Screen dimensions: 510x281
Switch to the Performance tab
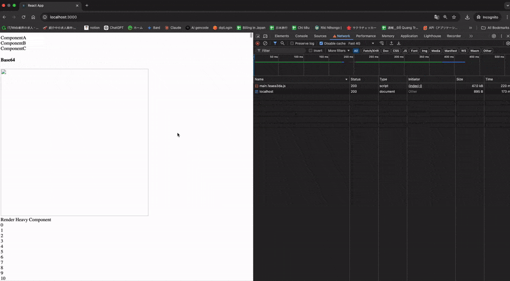coord(365,36)
